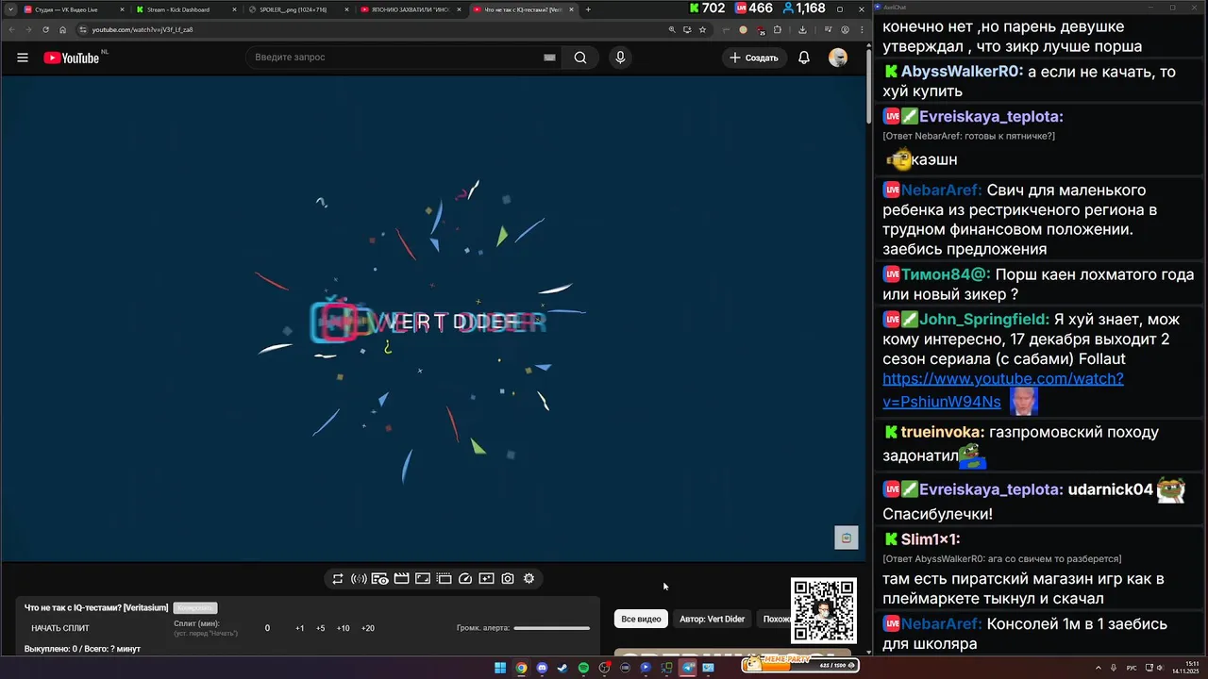This screenshot has height=679, width=1208.
Task: Click username Тимон84@ in chat
Action: 946,274
